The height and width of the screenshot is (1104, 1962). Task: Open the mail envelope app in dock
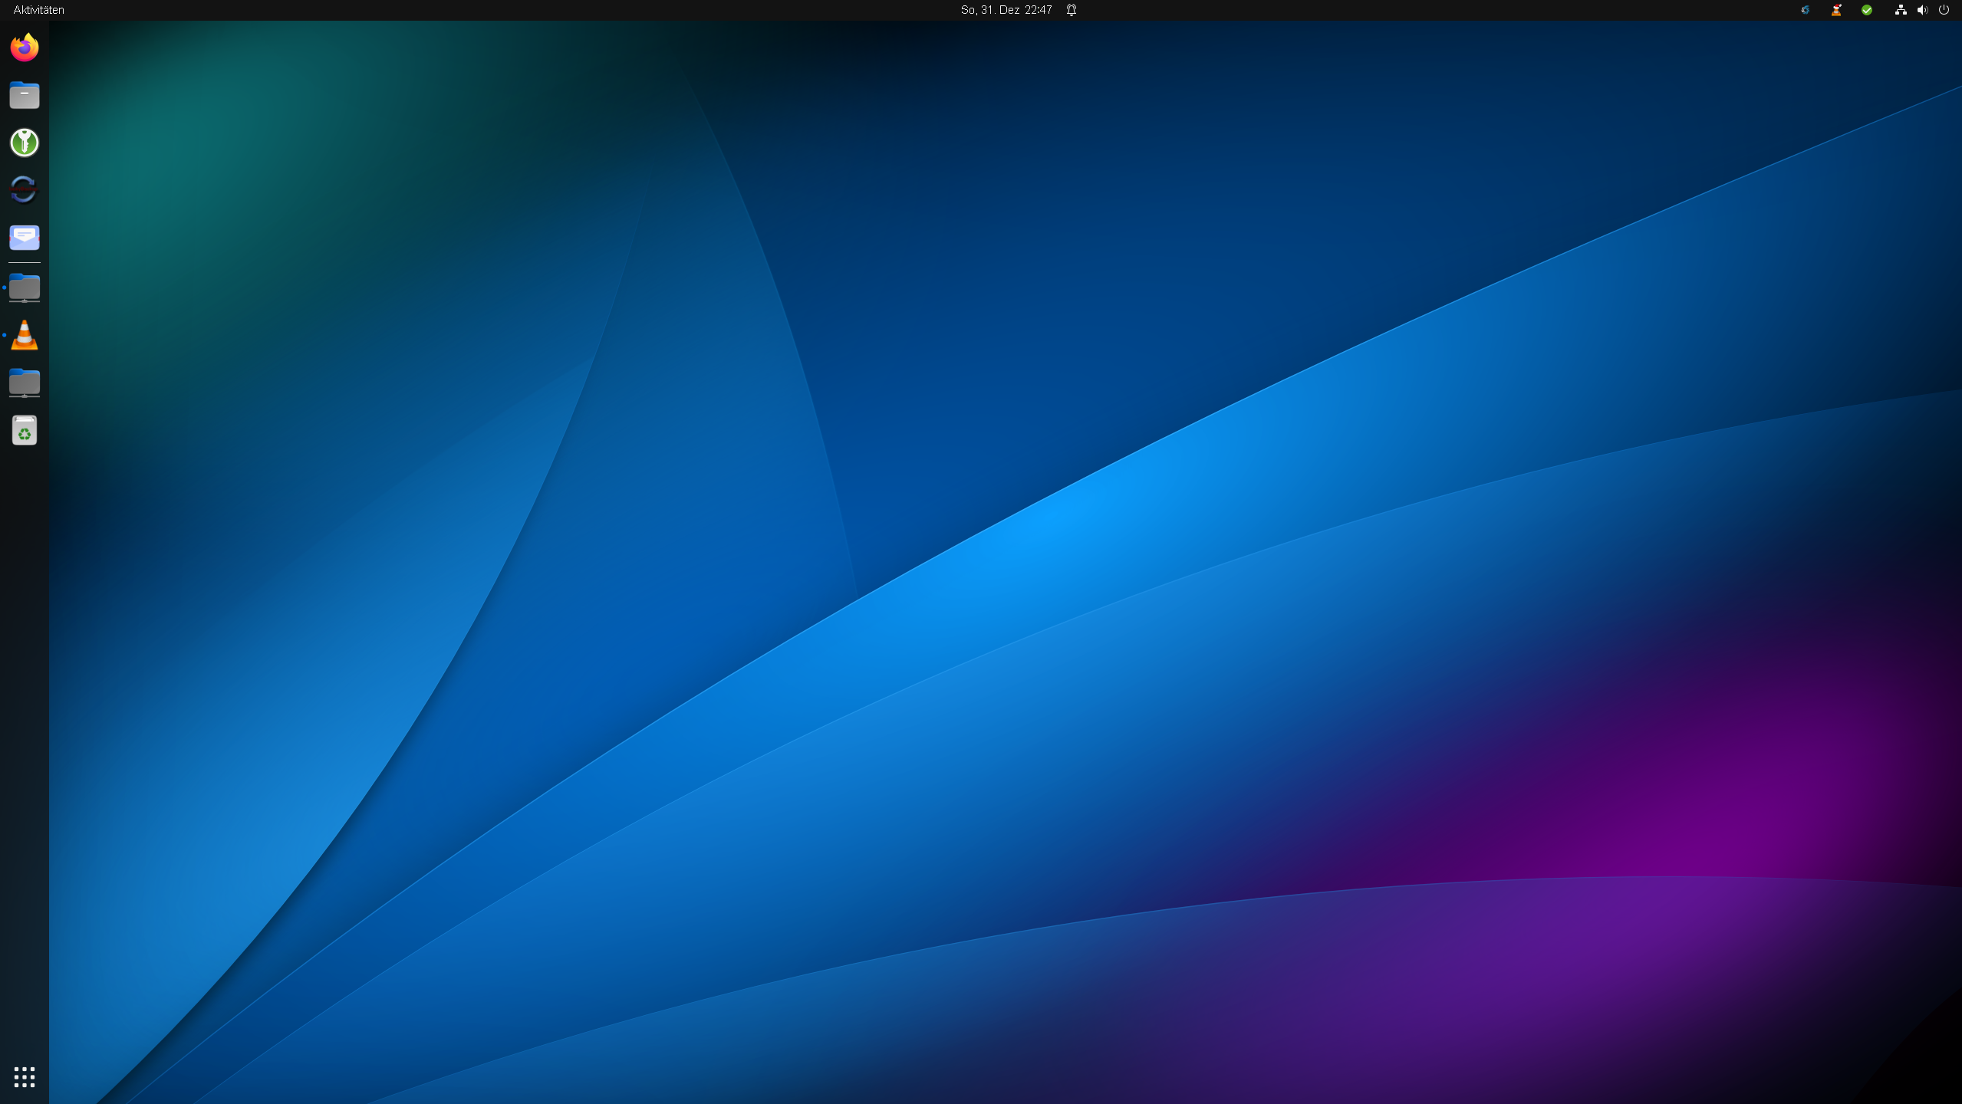[25, 238]
